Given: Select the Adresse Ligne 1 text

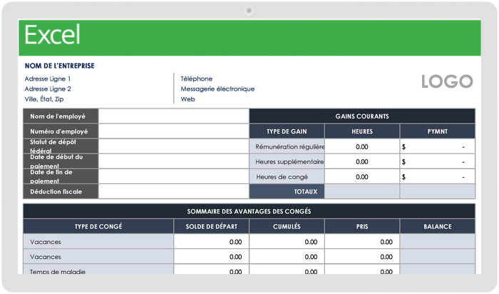Looking at the screenshot, I should tap(48, 78).
